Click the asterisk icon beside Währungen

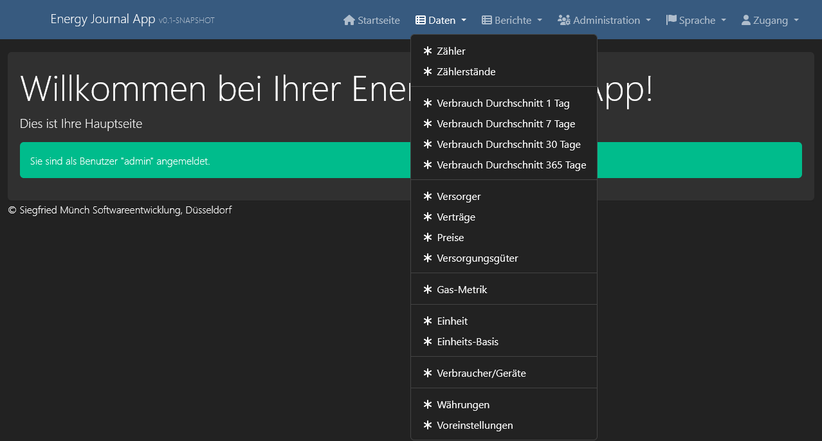(x=428, y=404)
